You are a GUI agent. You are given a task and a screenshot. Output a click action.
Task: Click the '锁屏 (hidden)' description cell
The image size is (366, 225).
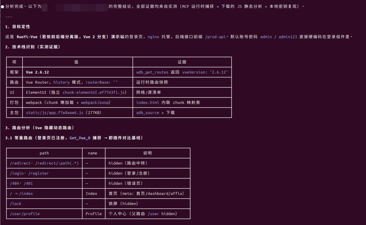[x=147, y=204]
